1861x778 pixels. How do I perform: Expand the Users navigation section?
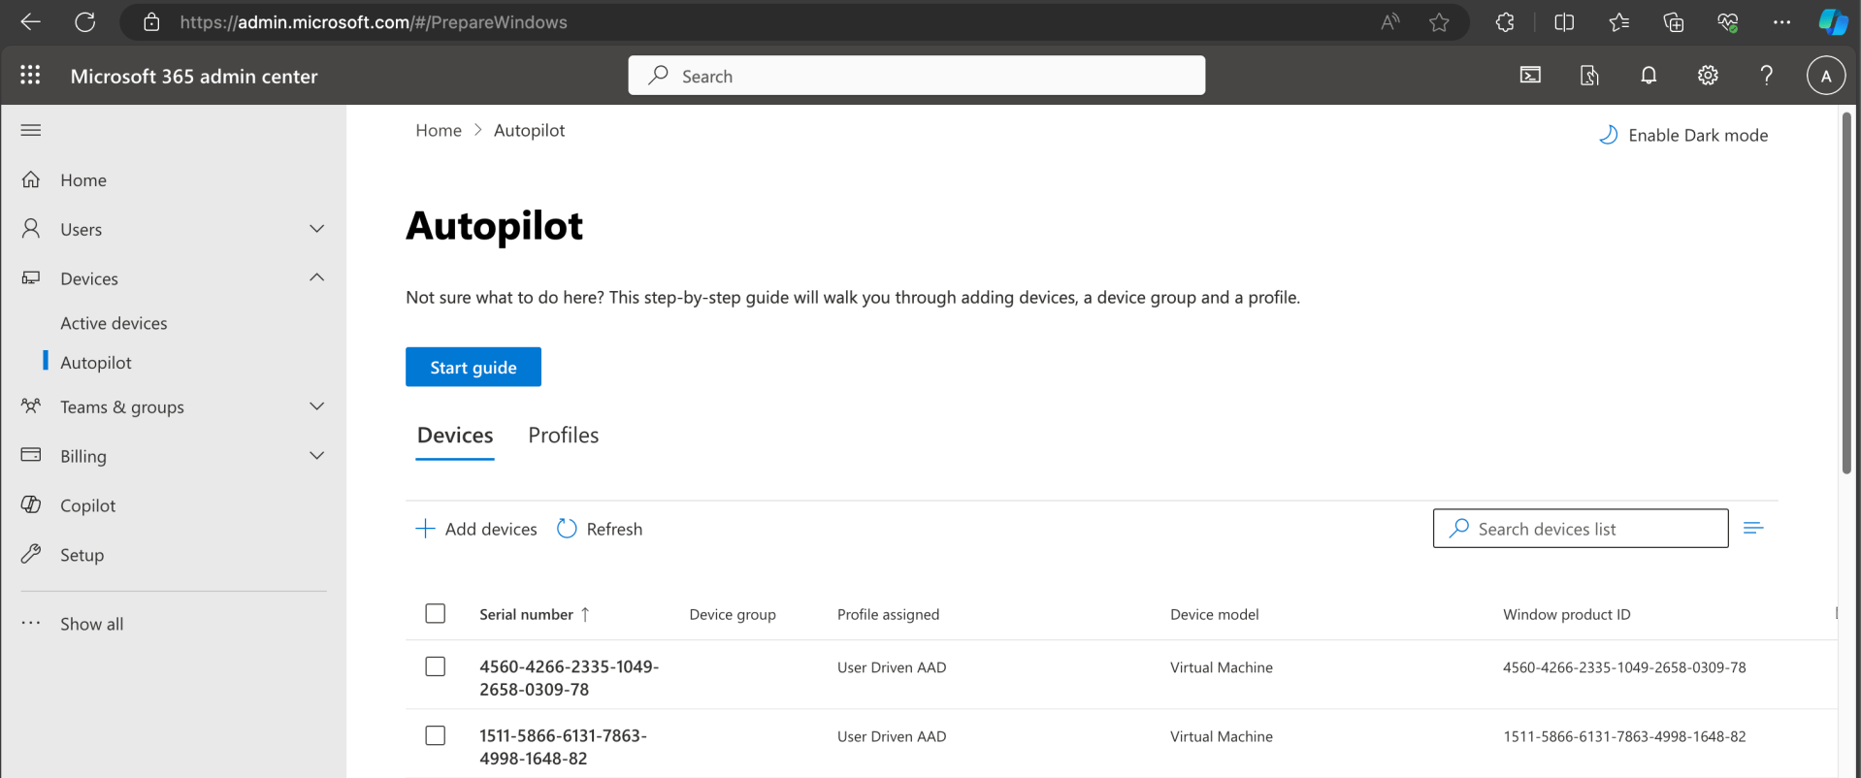pos(316,229)
